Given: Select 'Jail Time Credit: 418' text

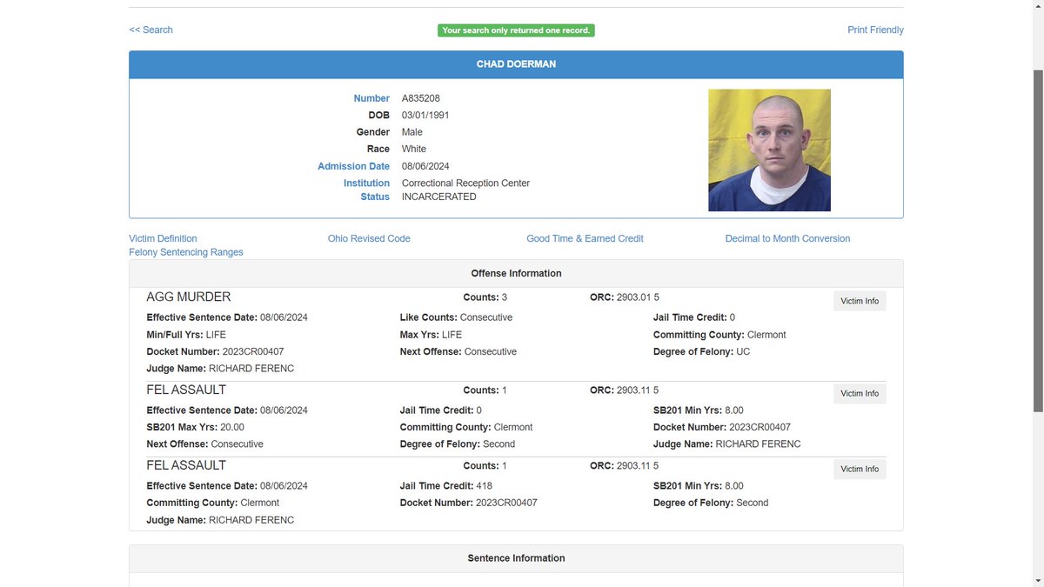Looking at the screenshot, I should point(447,486).
